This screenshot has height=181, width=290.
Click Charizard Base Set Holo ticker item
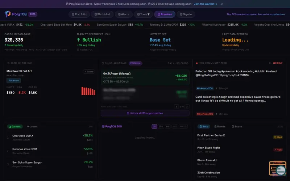(x=65, y=25)
